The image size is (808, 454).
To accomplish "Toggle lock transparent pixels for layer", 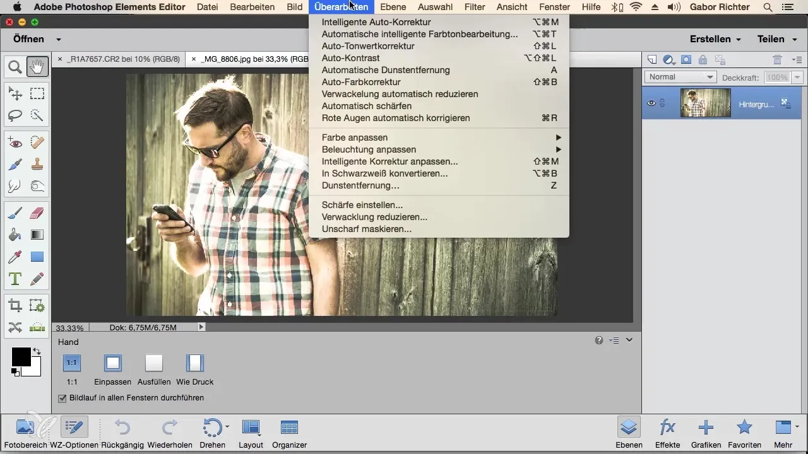I will (719, 60).
